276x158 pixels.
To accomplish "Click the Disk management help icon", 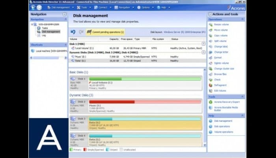I will (211, 121).
